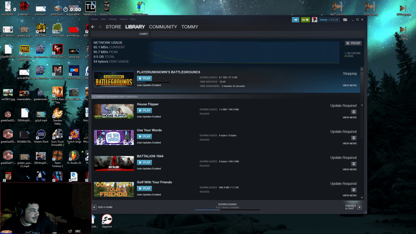Queue BATTALION 1944 update with its download icon

tap(354, 164)
